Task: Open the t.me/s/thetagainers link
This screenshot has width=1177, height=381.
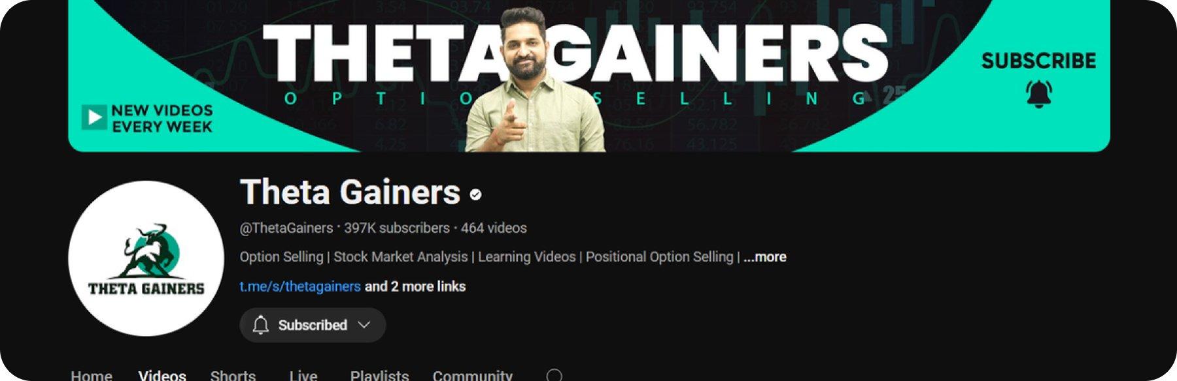Action: click(x=300, y=286)
